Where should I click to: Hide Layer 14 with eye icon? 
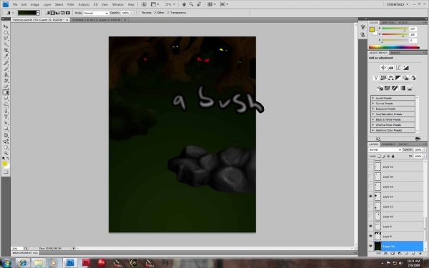370,197
